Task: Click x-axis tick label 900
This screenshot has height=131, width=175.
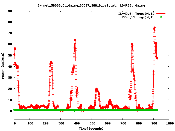Action: pos(154,123)
